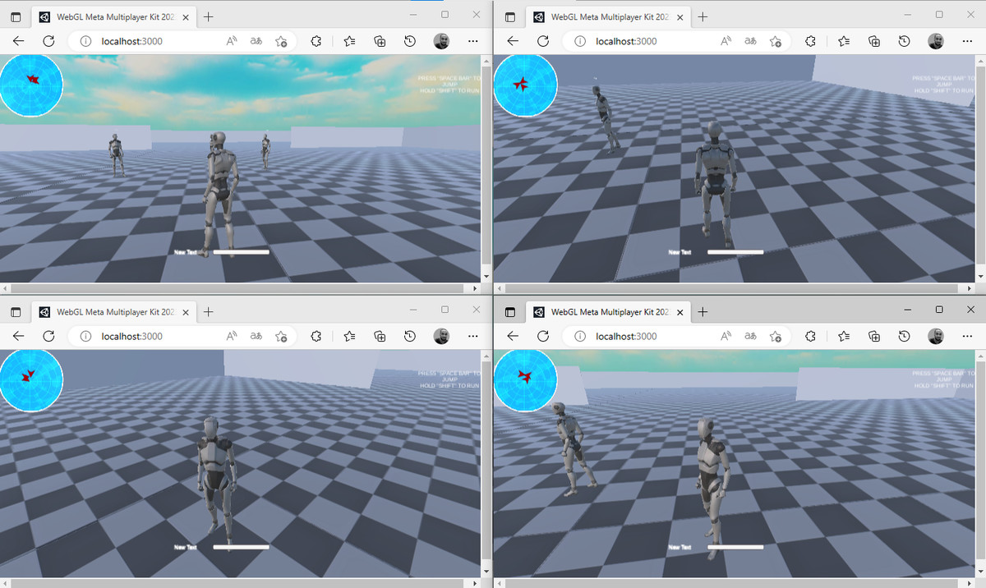The width and height of the screenshot is (986, 588).
Task: Open Extensions in the top-right window
Action: [810, 41]
